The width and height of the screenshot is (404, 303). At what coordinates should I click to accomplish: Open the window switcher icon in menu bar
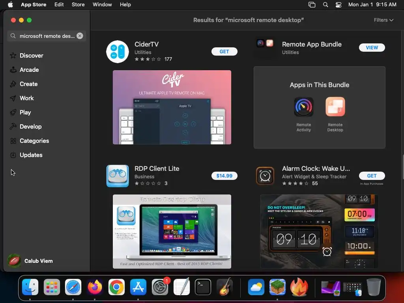(x=312, y=5)
